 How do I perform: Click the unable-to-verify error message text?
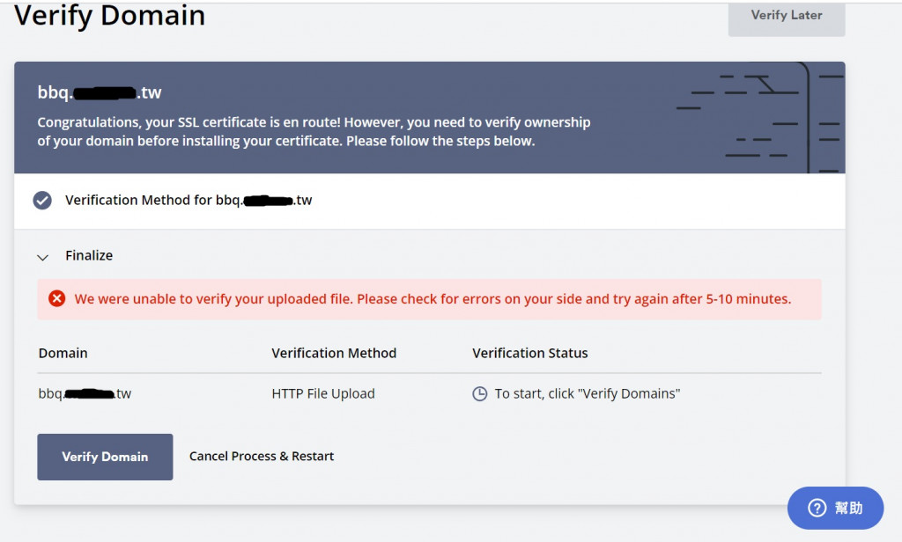click(x=433, y=299)
